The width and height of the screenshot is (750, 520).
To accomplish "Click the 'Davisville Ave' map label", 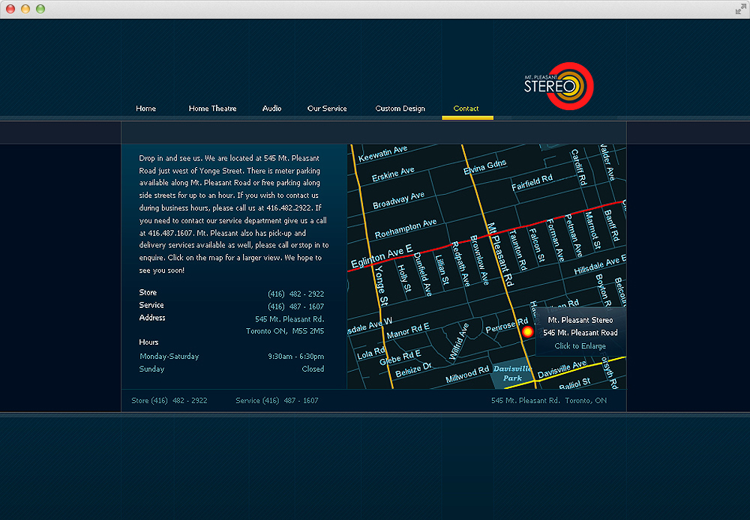I will click(x=562, y=369).
